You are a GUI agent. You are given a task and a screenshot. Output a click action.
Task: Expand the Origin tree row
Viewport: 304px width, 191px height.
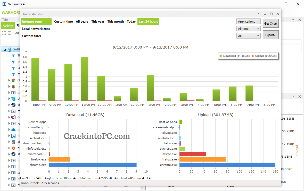point(9,148)
